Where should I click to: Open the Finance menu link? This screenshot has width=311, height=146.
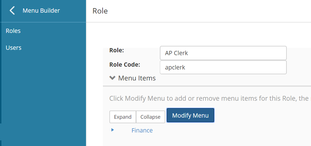click(142, 130)
